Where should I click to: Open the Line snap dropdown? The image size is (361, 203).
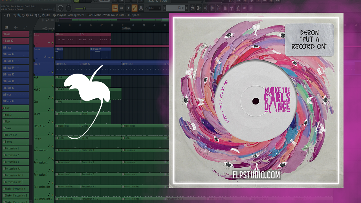click(155, 8)
